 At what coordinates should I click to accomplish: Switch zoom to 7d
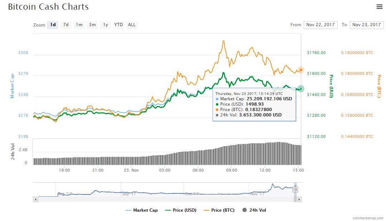66,25
